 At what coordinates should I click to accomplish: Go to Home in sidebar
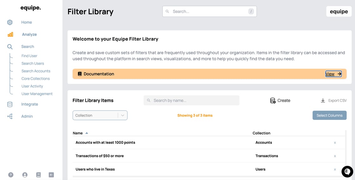[27, 22]
